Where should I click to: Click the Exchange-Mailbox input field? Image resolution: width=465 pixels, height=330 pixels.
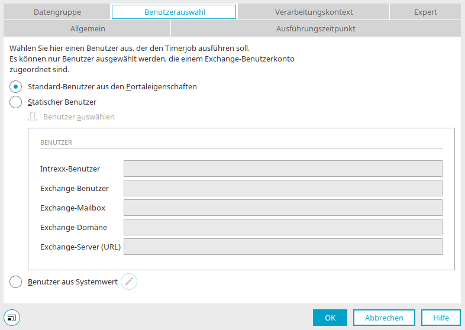[x=283, y=208]
